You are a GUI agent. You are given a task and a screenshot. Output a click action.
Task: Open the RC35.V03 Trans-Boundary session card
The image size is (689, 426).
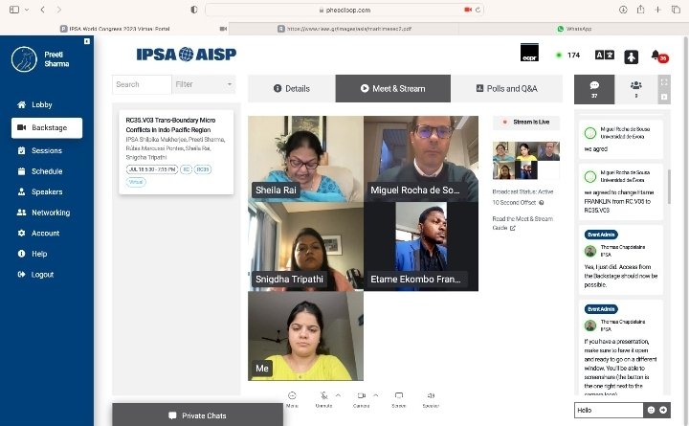[x=176, y=151]
